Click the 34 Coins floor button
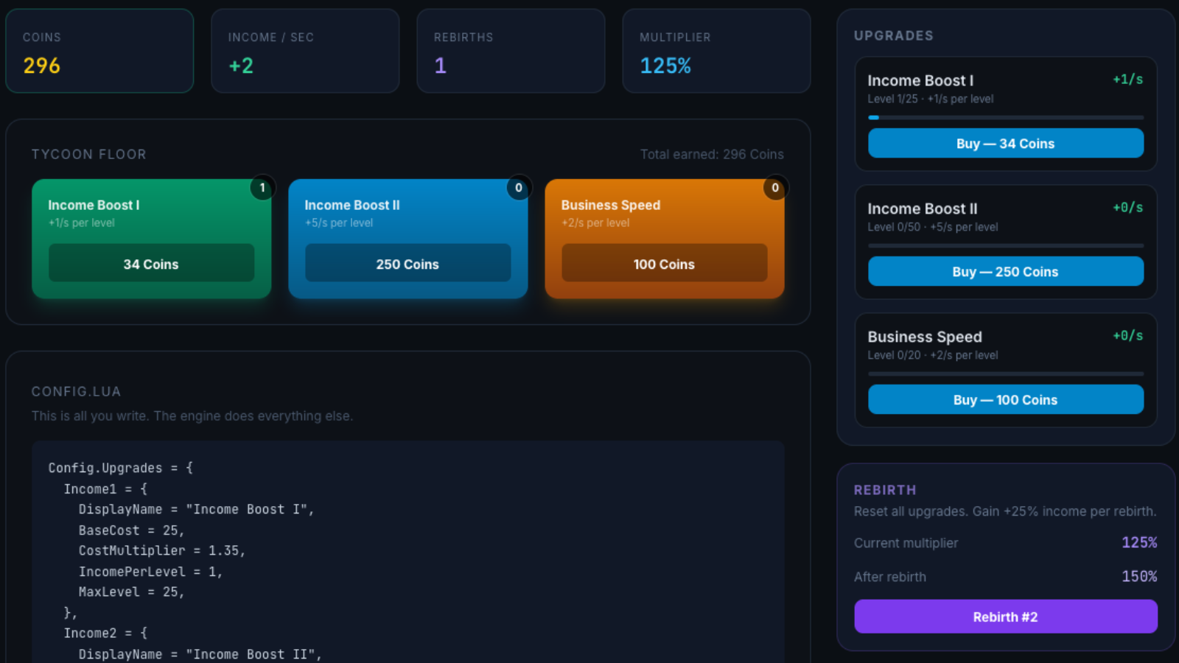Image resolution: width=1179 pixels, height=663 pixels. point(151,263)
